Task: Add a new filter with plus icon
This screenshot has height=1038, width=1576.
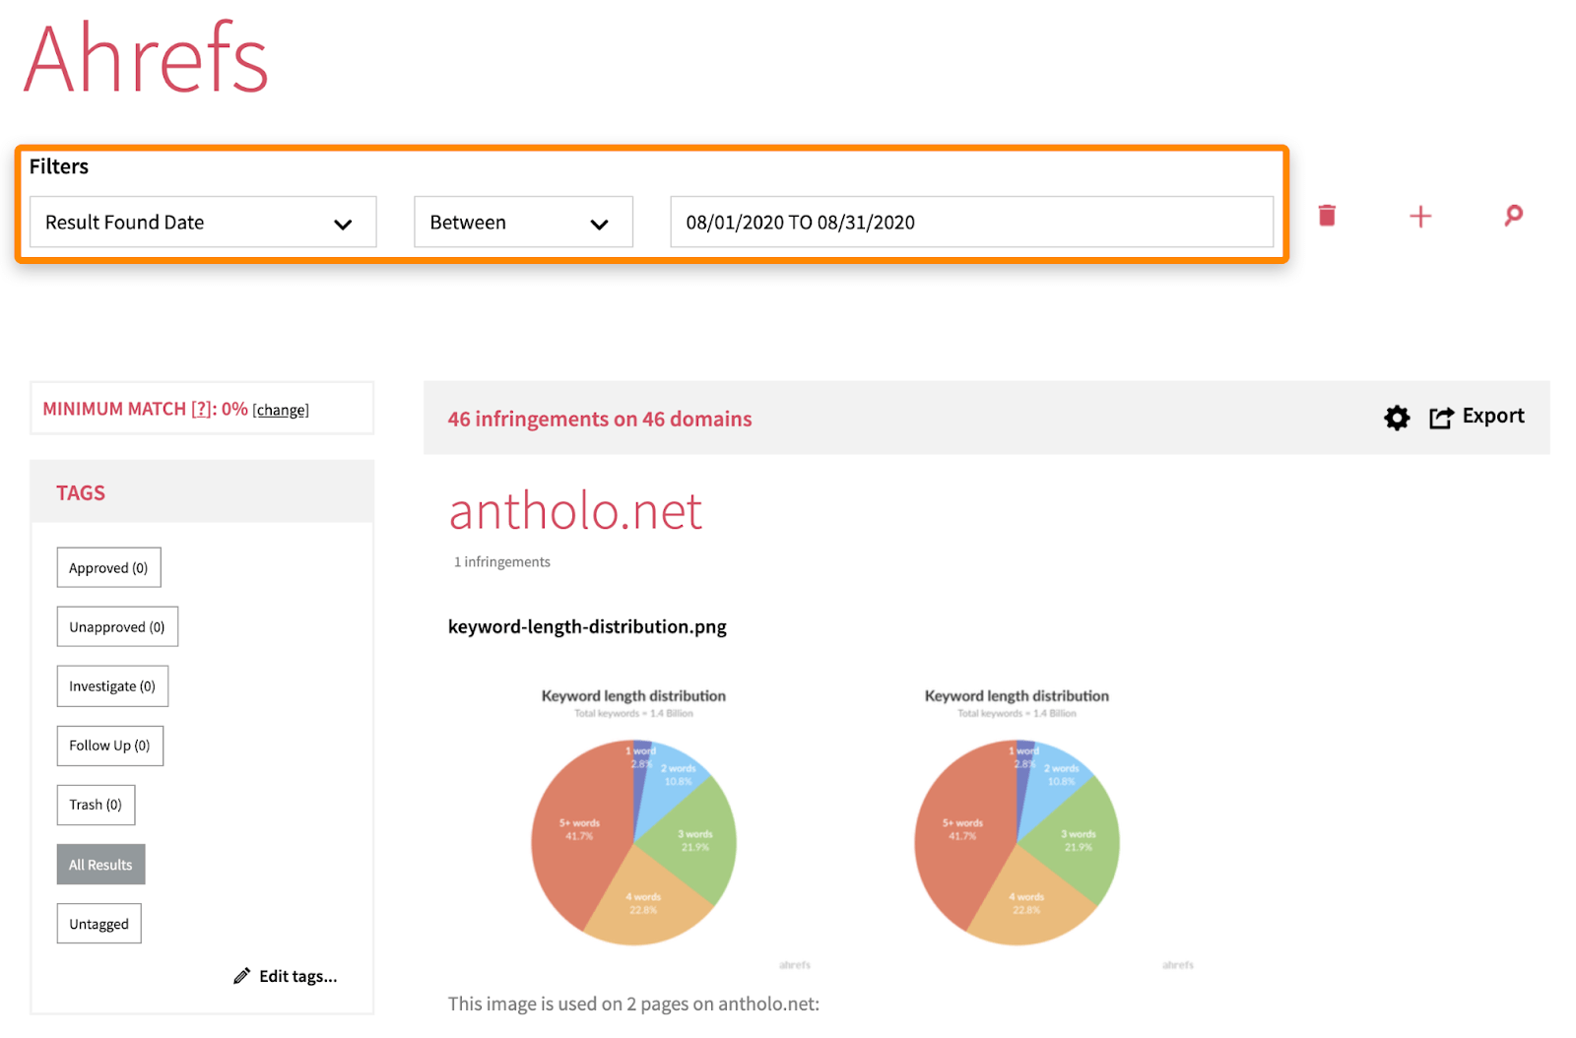Action: pyautogui.click(x=1420, y=217)
